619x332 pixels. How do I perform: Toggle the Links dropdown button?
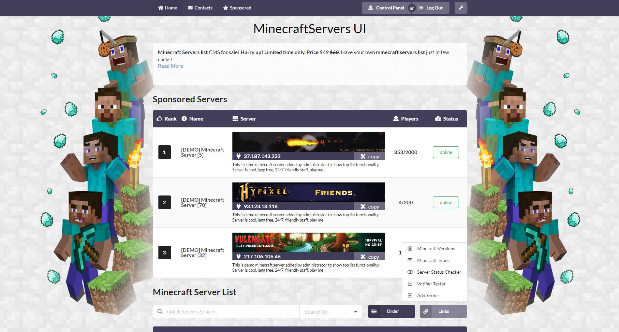443,311
